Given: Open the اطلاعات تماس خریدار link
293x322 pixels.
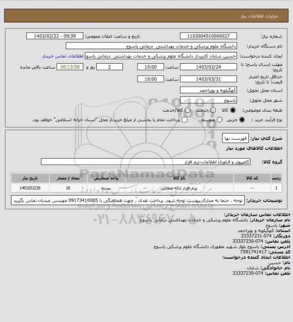Looking at the screenshot, I should coord(63,56).
